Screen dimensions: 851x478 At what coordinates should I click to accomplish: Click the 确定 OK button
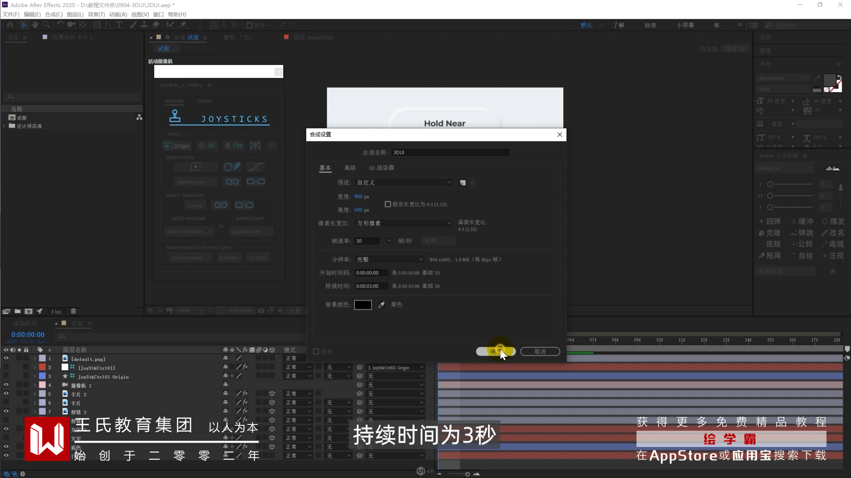tap(496, 351)
